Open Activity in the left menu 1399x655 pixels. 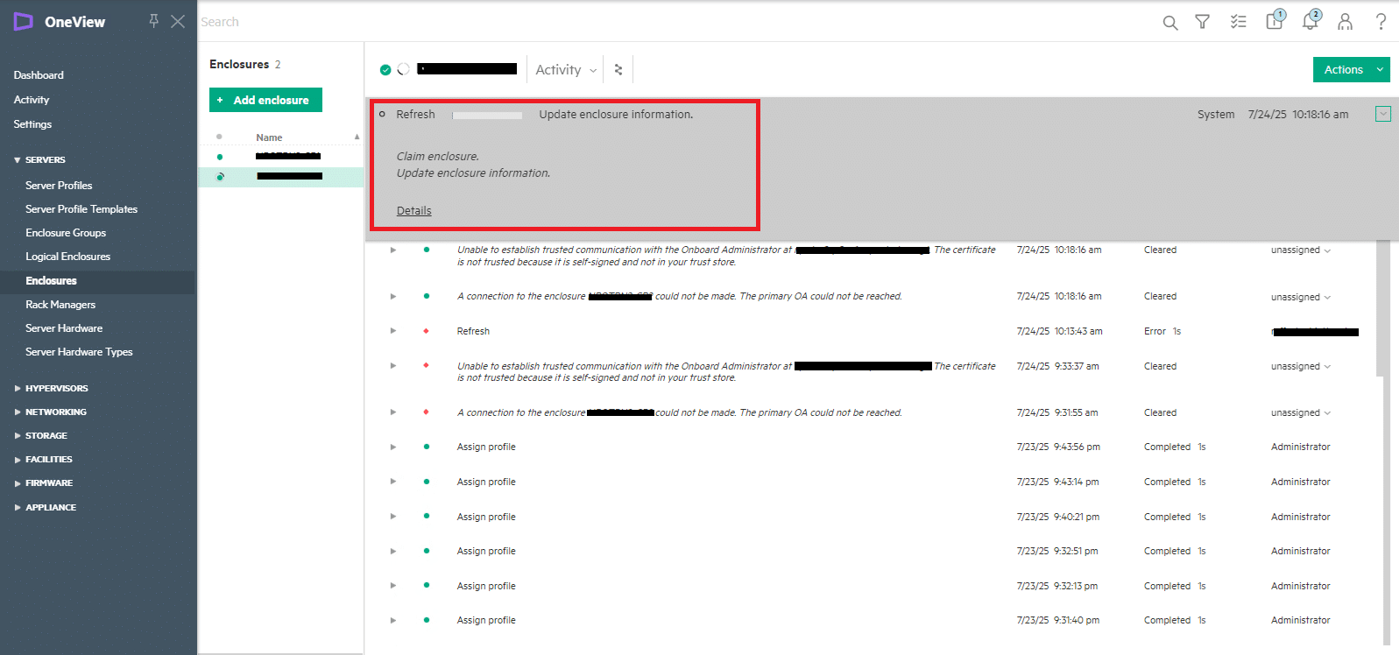coord(32,100)
